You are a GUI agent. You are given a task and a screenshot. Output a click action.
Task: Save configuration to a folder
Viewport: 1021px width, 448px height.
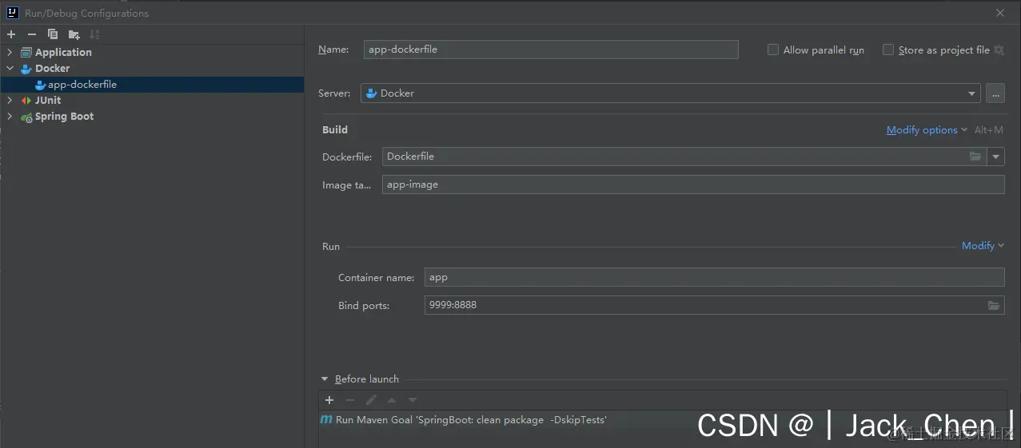[74, 34]
